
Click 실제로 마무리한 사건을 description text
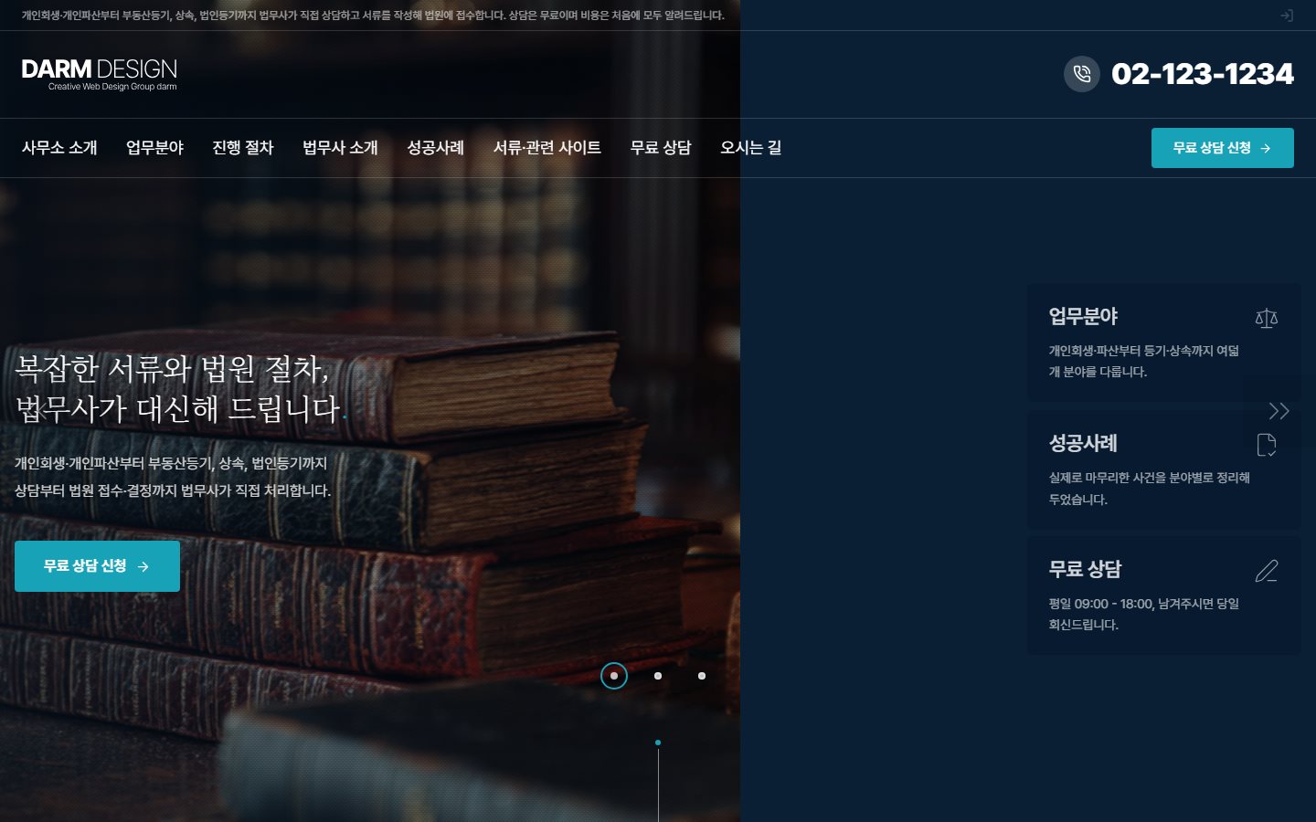click(1150, 489)
